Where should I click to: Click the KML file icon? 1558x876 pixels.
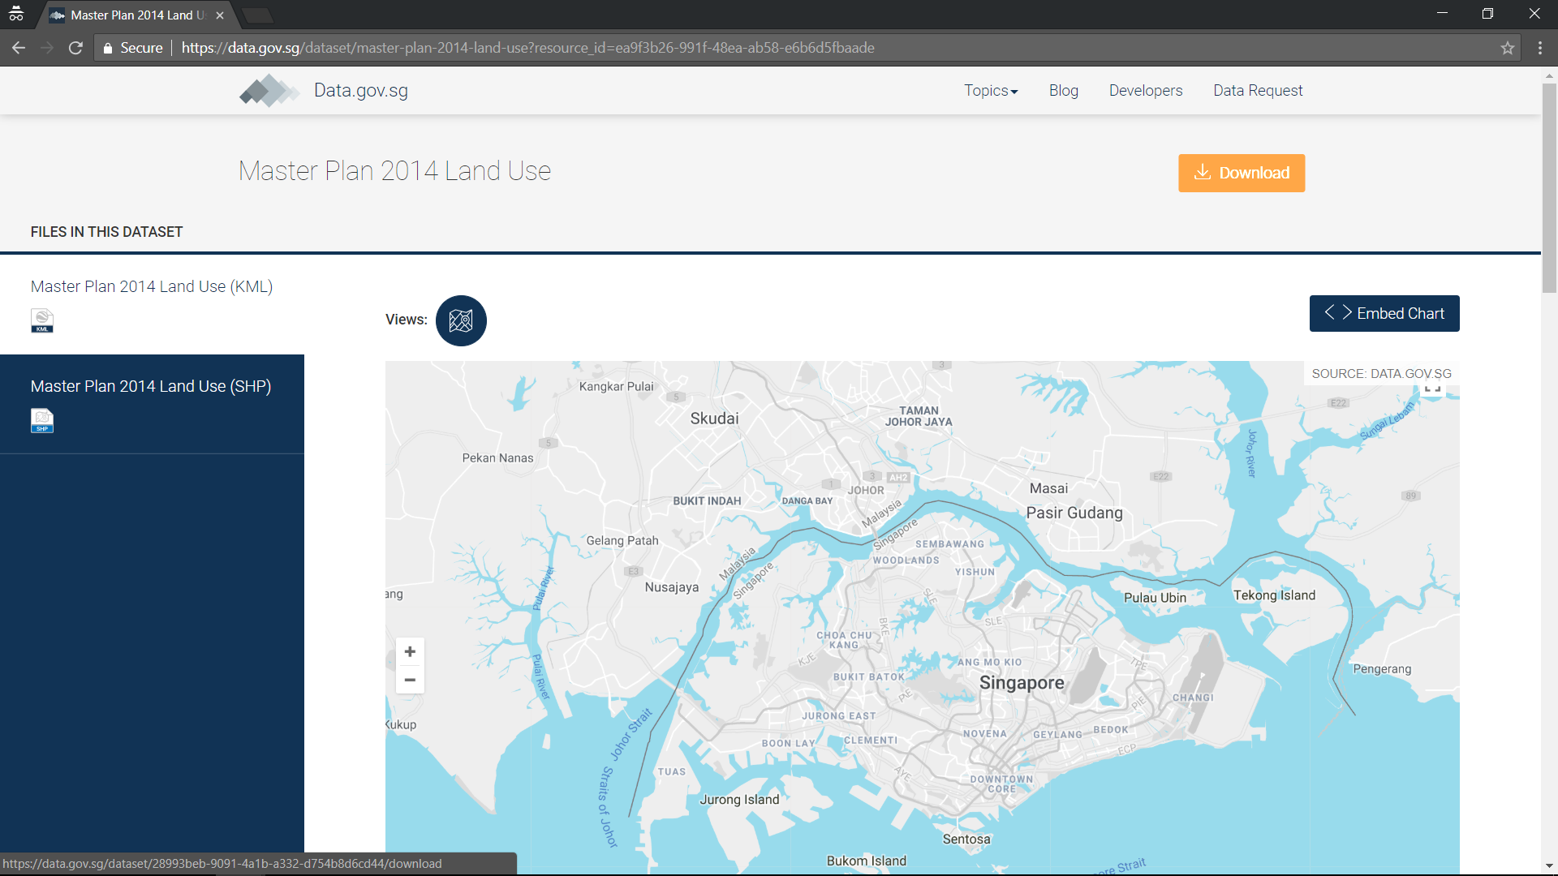click(42, 320)
